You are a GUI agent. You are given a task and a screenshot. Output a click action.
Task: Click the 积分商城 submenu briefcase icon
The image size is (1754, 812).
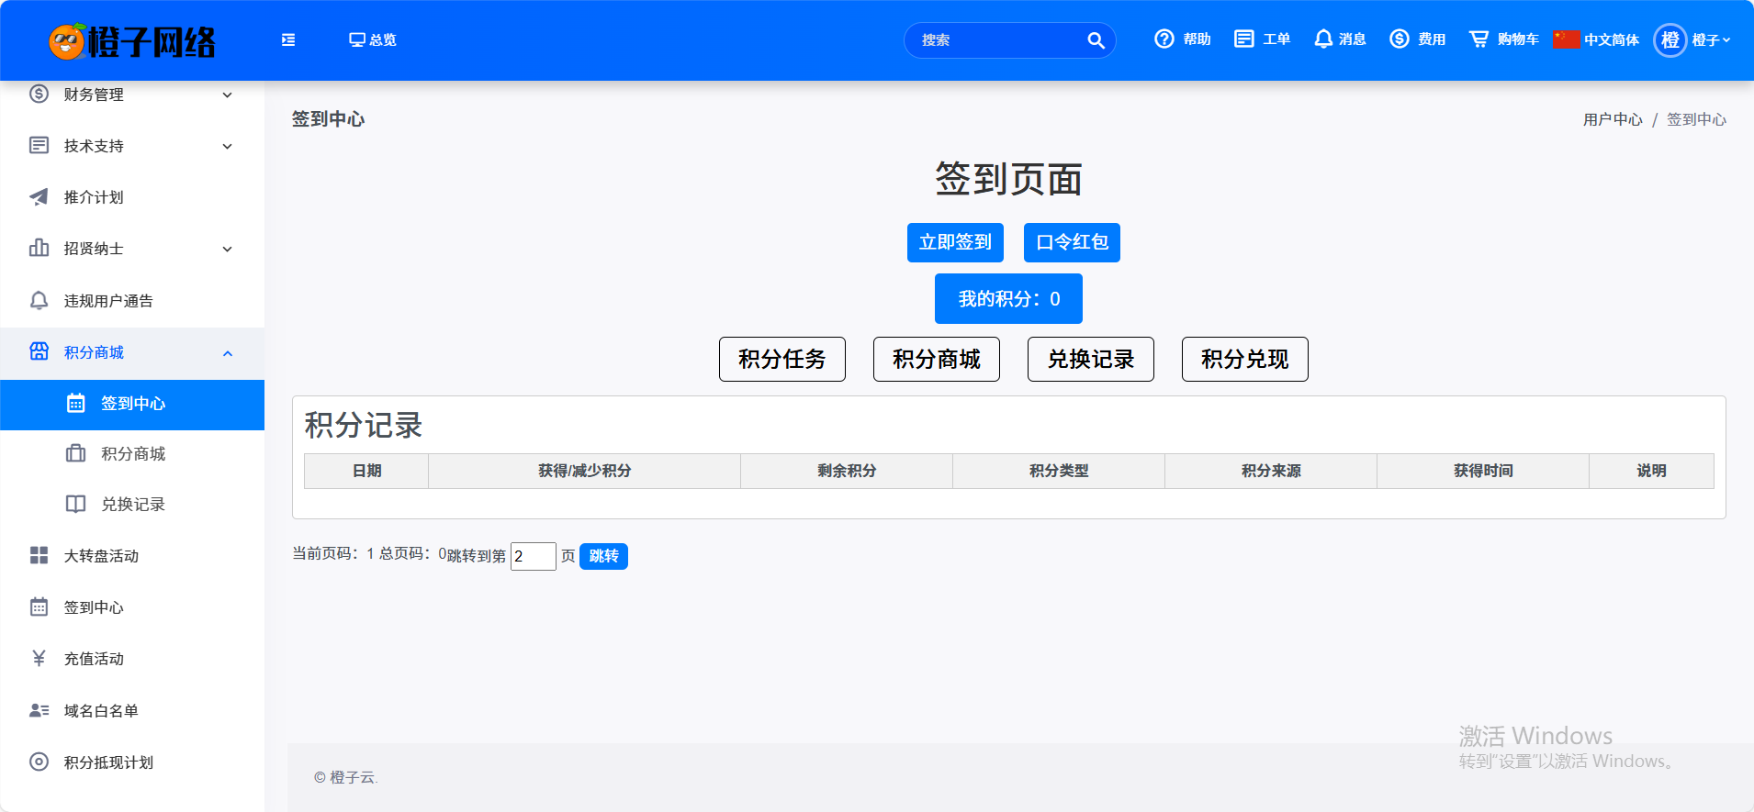(x=76, y=453)
